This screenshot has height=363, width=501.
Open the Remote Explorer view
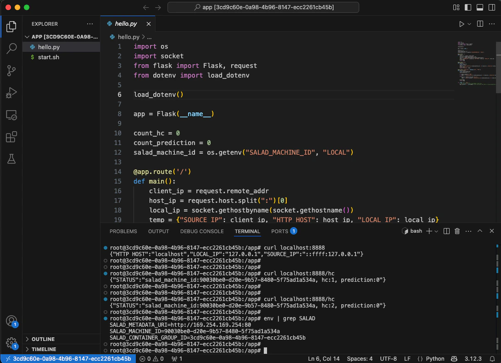[11, 115]
